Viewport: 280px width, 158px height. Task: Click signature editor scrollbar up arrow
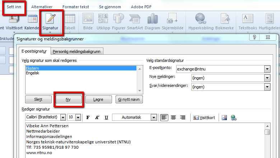point(267,126)
